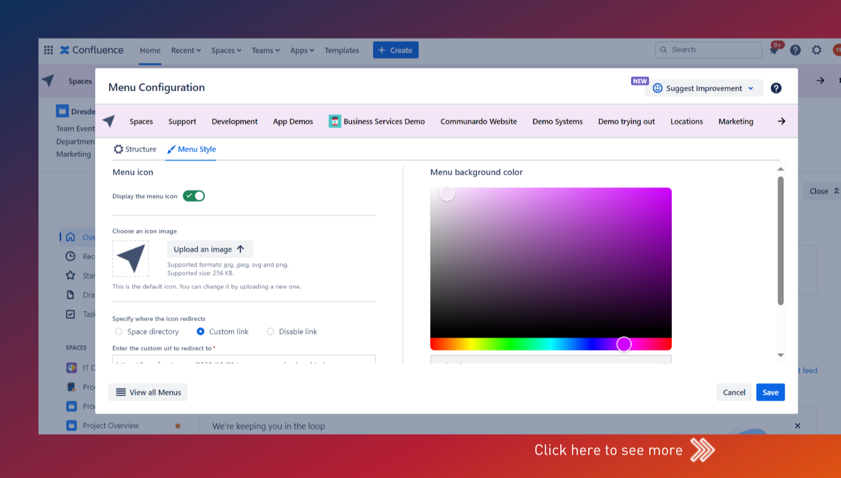
Task: Open the help question mark in Confluence header
Action: 795,50
